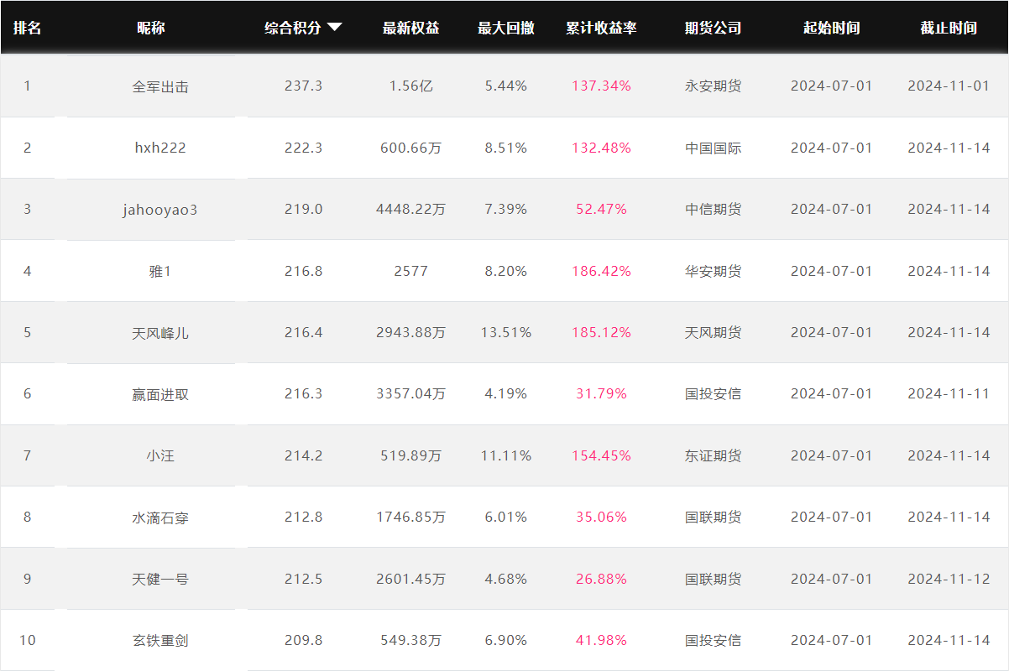Select return rate 35.06%
Image resolution: width=1009 pixels, height=671 pixels.
pos(601,517)
